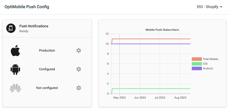The image size is (229, 112).
Task: Click the May 2023 axis label
Action: point(120,98)
